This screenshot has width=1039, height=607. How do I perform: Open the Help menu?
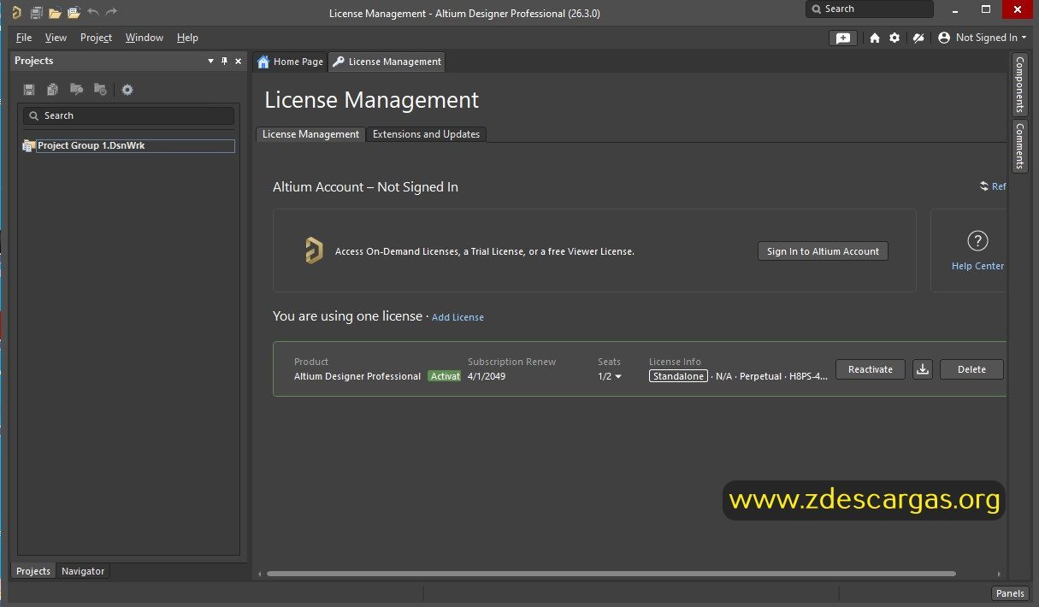(x=187, y=38)
